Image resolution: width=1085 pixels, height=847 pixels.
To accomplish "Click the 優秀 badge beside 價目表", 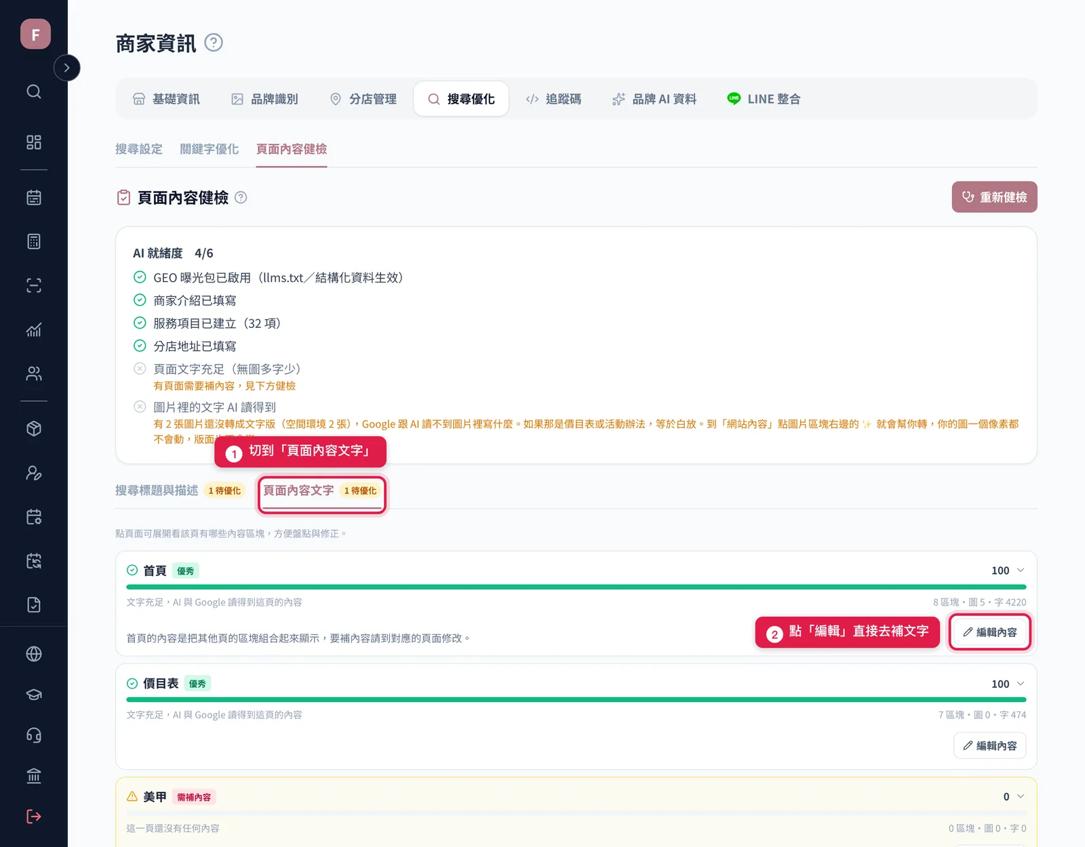I will [197, 684].
